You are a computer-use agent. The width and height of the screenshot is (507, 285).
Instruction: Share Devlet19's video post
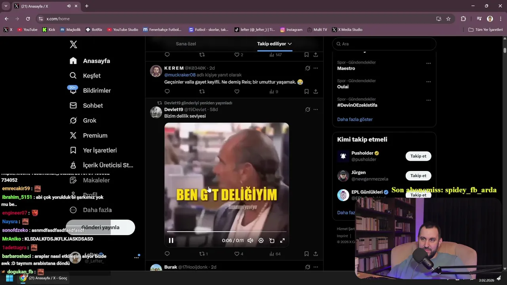click(316, 254)
